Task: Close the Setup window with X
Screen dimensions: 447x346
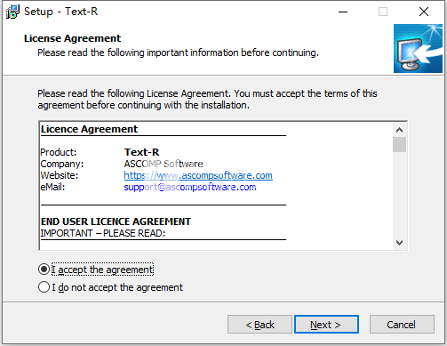Action: [x=424, y=12]
